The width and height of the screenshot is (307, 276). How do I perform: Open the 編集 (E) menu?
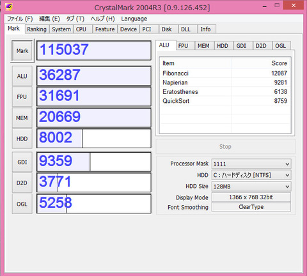point(49,19)
